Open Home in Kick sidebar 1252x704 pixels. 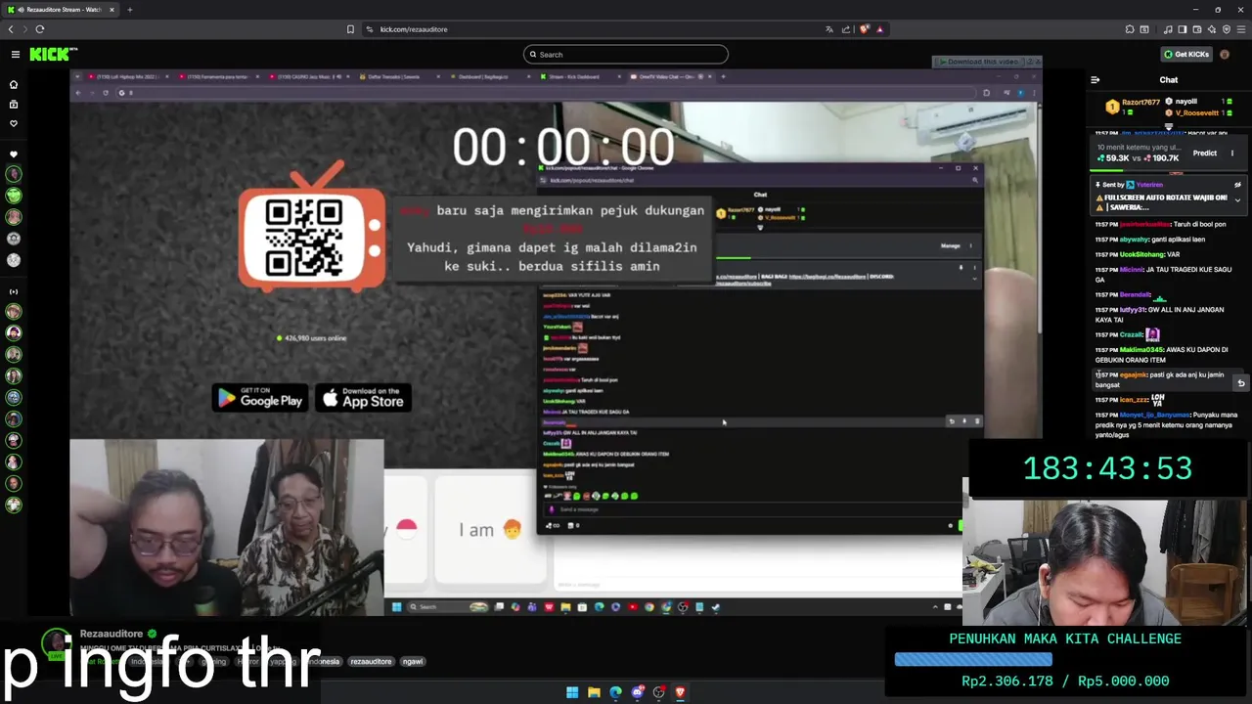click(14, 84)
